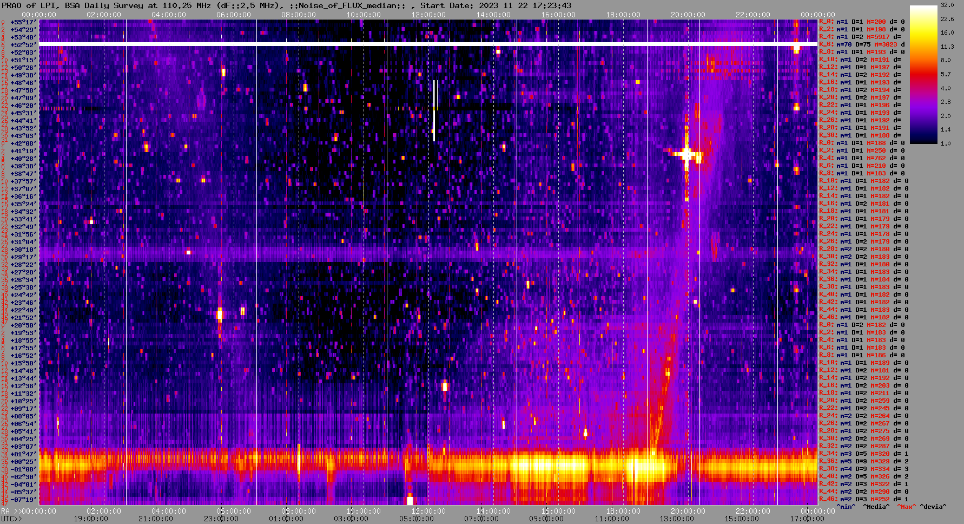Click the row stats showing M=287
Image resolution: width=964 pixels, height=524 pixels.
tap(864, 446)
